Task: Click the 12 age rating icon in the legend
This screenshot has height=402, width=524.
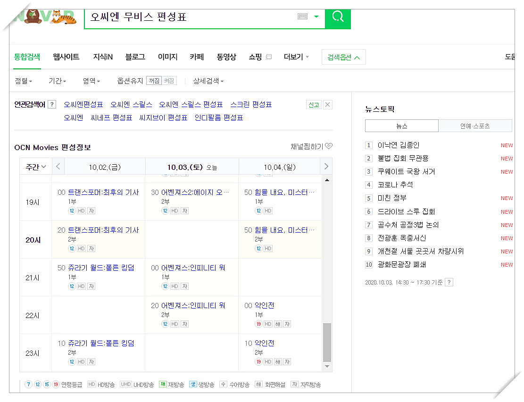Action: pos(38,385)
